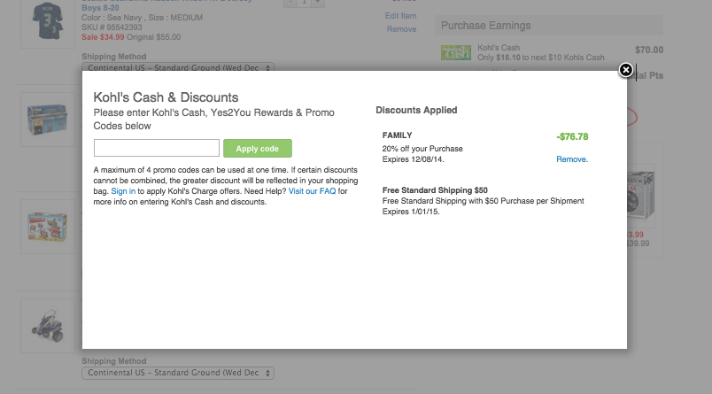Open recommended product thumbnail behind dialog

tap(641, 196)
